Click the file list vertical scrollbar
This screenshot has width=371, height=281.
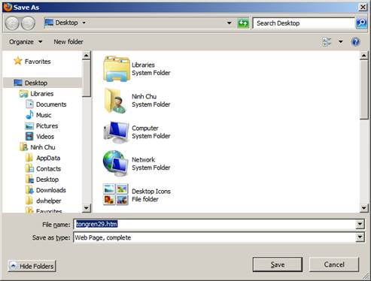[x=363, y=131]
